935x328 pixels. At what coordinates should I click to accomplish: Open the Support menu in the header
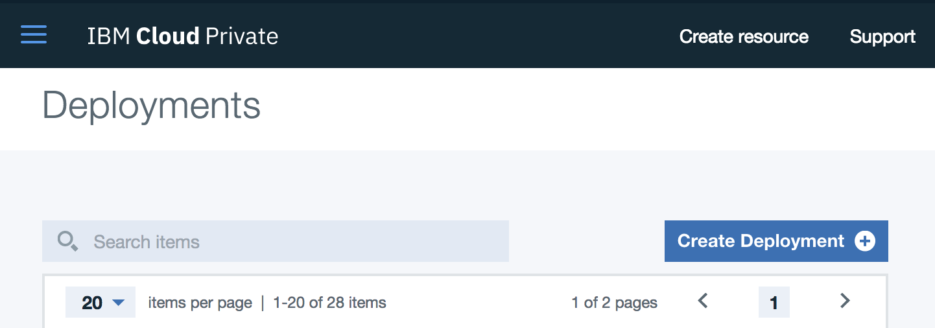882,37
